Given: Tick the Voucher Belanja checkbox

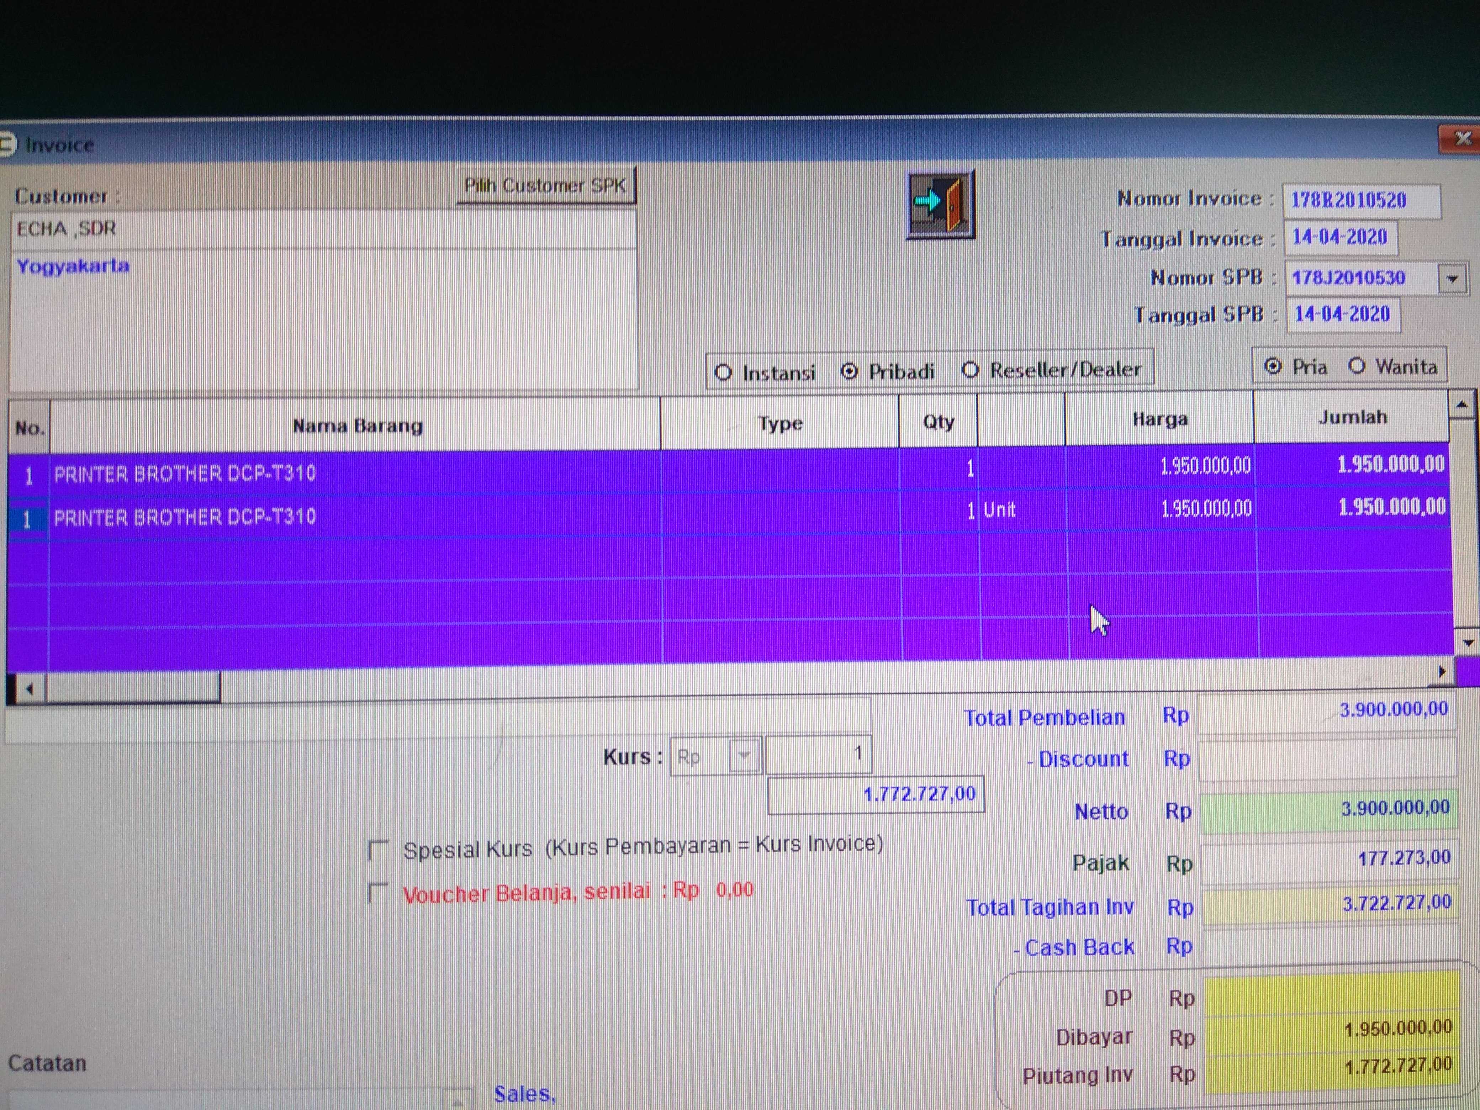Looking at the screenshot, I should click(379, 893).
